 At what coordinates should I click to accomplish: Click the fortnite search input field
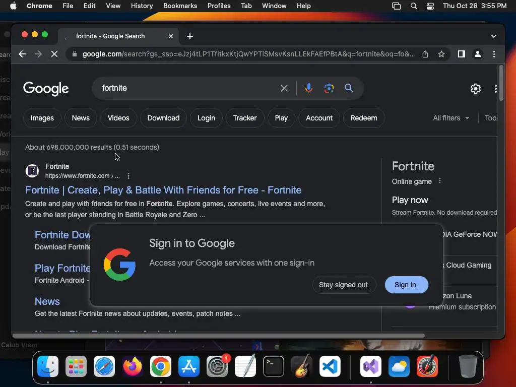[187, 88]
